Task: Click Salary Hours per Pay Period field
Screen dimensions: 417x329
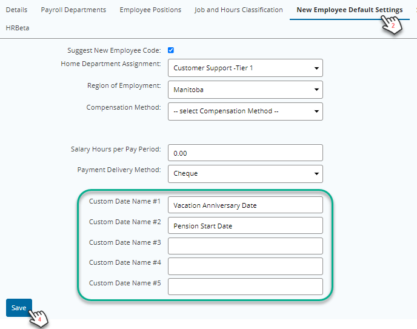Action: point(245,153)
